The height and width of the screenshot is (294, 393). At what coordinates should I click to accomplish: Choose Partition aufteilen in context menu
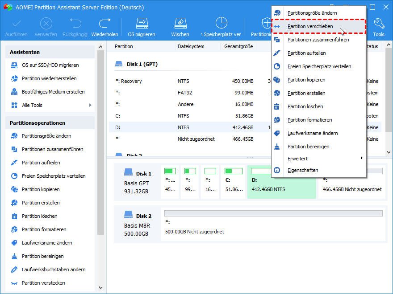point(319,53)
